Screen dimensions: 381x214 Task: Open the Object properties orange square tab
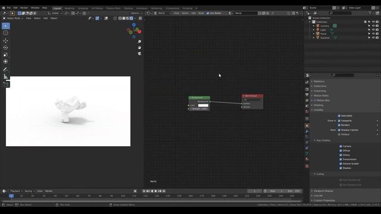click(x=307, y=125)
